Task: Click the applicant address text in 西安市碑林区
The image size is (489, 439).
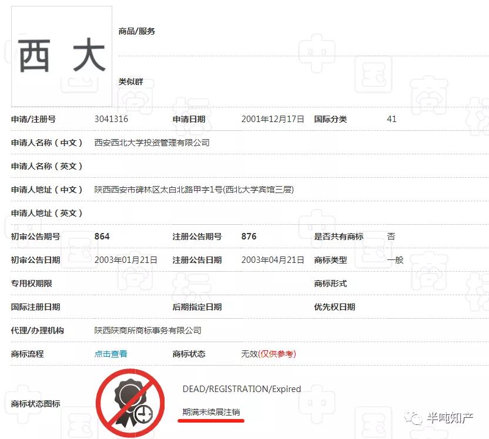Action: tap(194, 190)
